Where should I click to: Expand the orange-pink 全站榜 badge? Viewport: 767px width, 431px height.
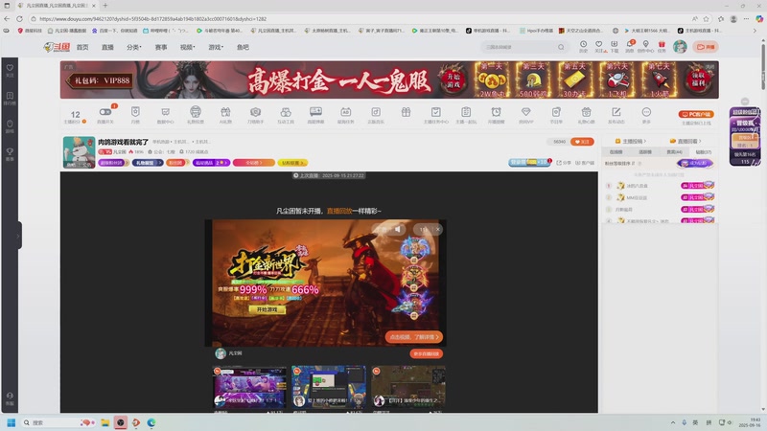[253, 163]
